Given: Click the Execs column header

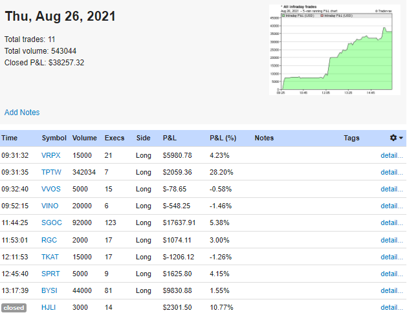Looking at the screenshot, I should pyautogui.click(x=115, y=138).
